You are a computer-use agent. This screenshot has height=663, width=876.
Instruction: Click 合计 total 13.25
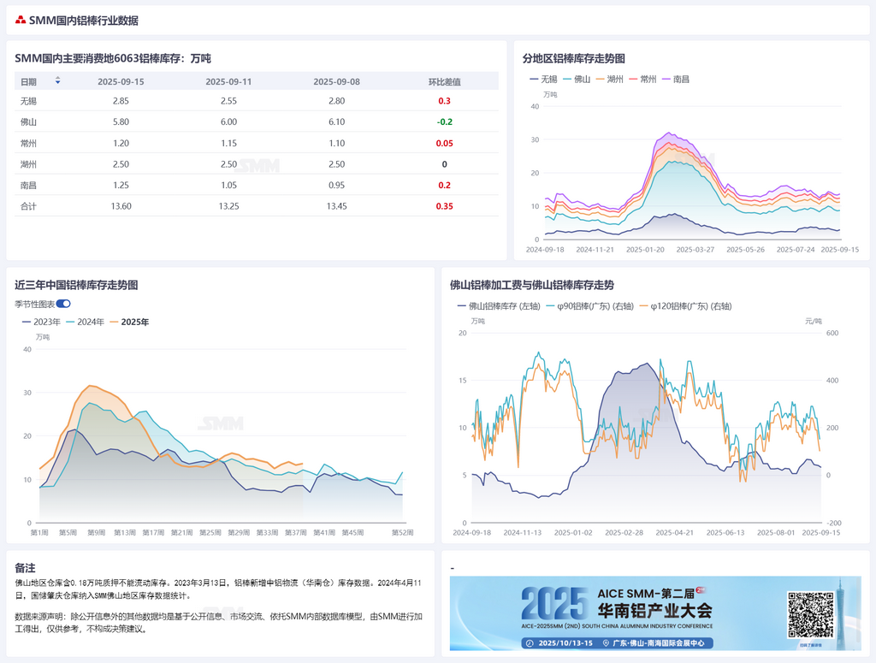[228, 206]
